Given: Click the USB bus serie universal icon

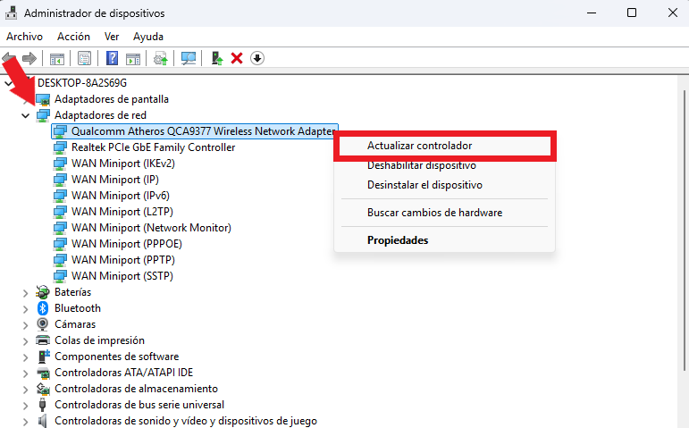Looking at the screenshot, I should (x=43, y=405).
